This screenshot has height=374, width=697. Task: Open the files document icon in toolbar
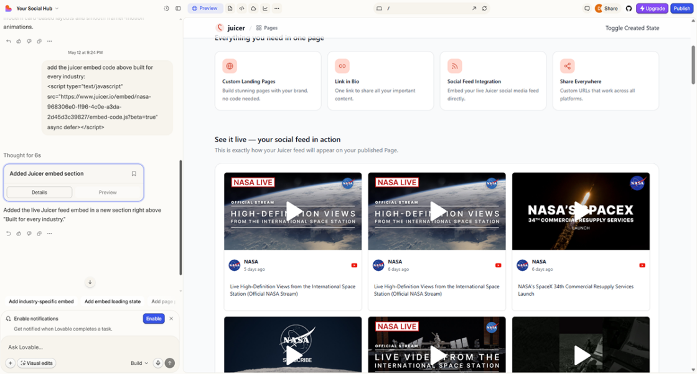pyautogui.click(x=230, y=9)
